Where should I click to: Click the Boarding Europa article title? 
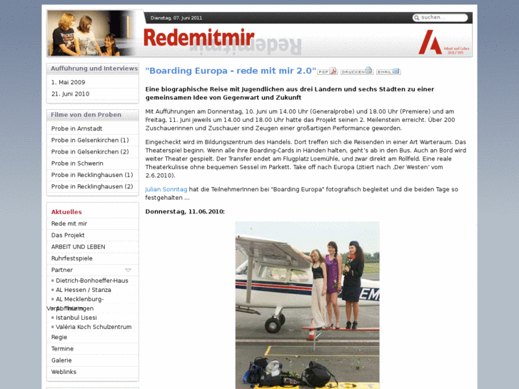click(231, 71)
